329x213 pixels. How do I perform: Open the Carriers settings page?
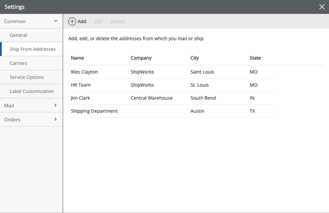pyautogui.click(x=31, y=63)
